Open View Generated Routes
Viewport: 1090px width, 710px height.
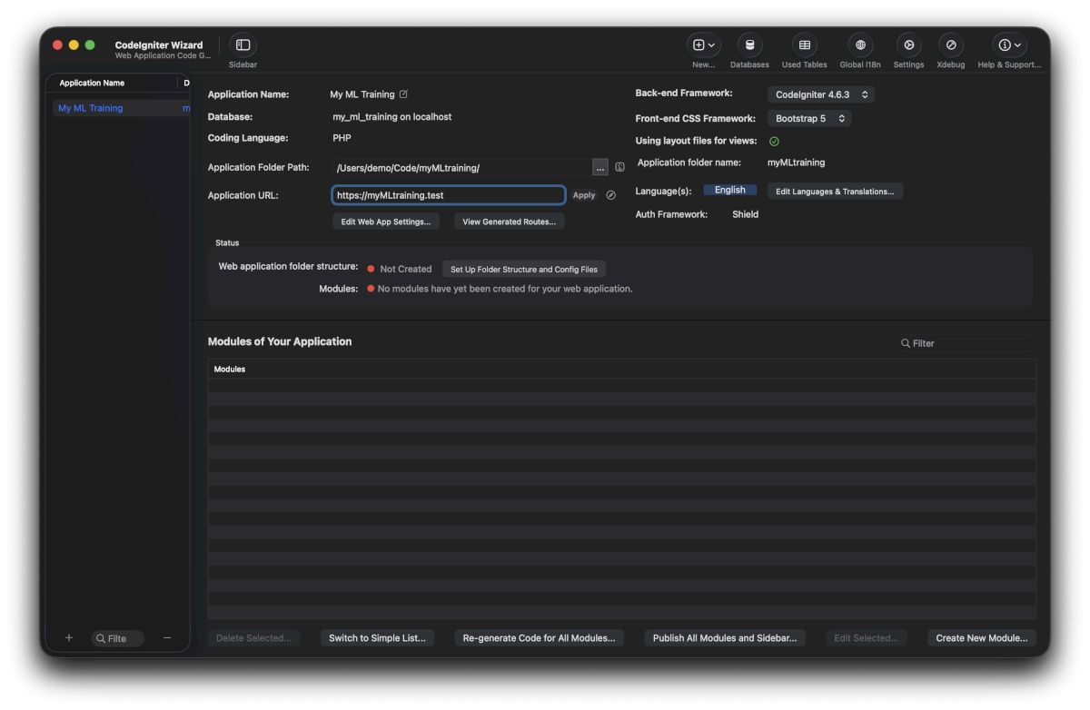point(510,222)
